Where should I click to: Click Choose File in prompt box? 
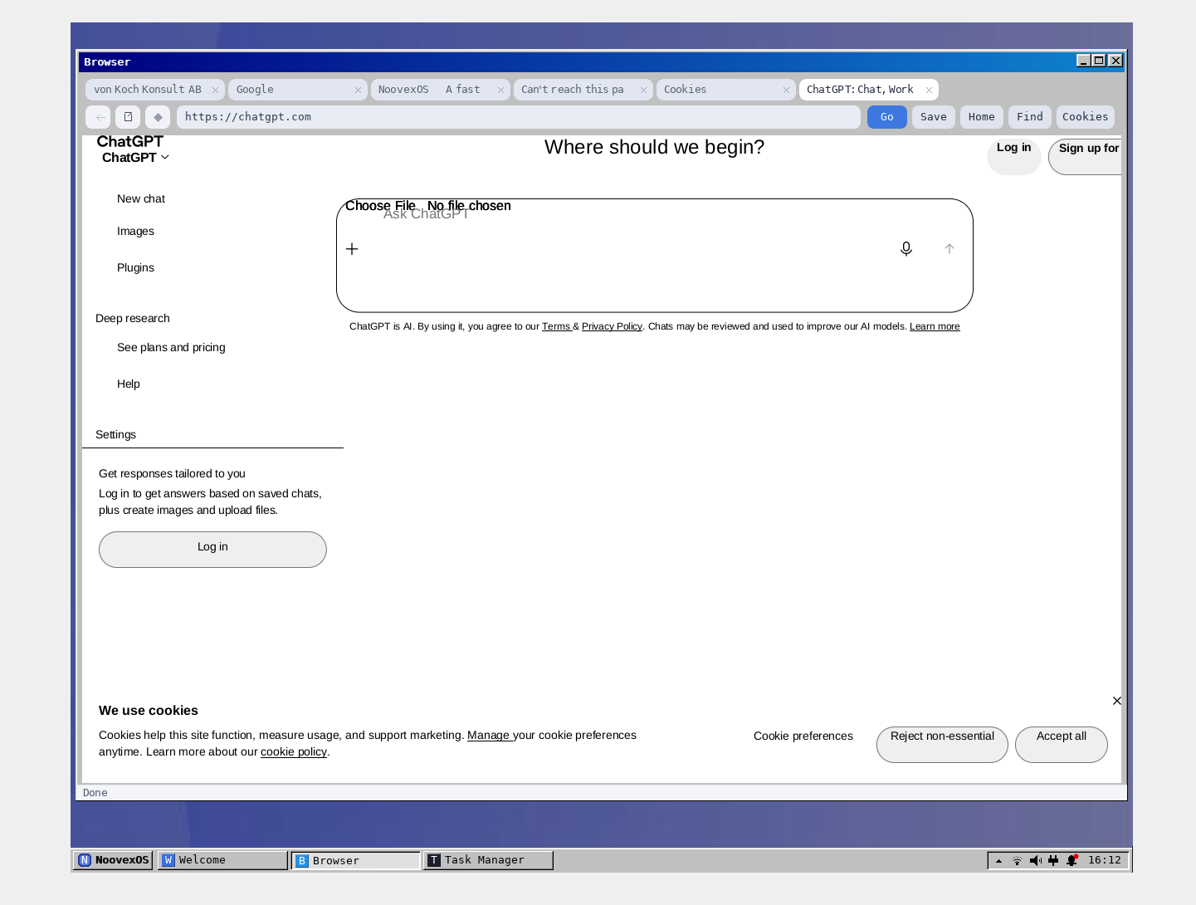point(380,206)
